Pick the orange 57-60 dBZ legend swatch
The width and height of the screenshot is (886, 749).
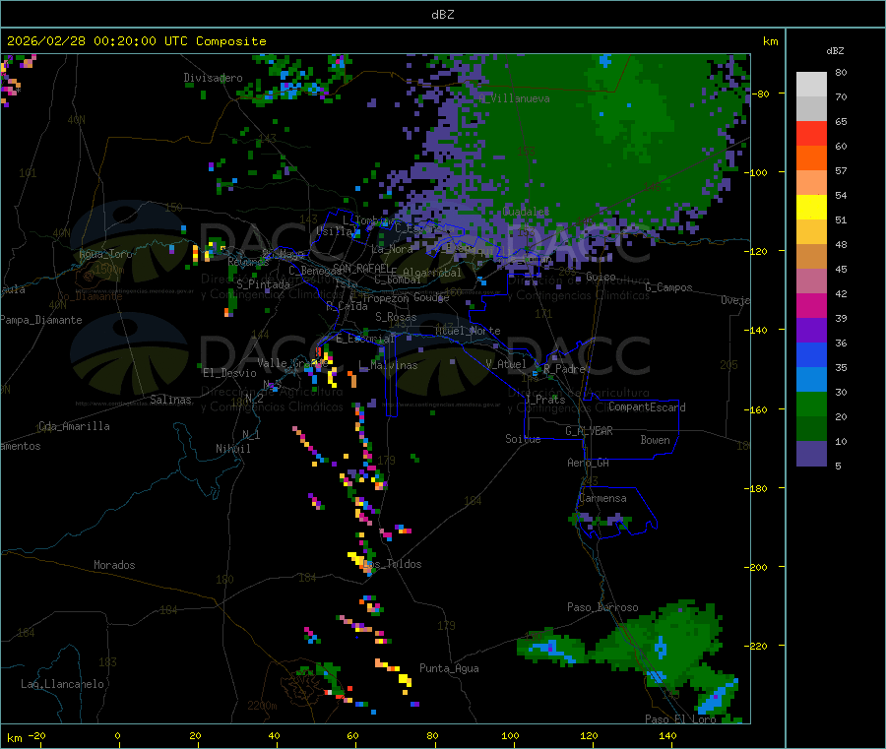coord(811,158)
